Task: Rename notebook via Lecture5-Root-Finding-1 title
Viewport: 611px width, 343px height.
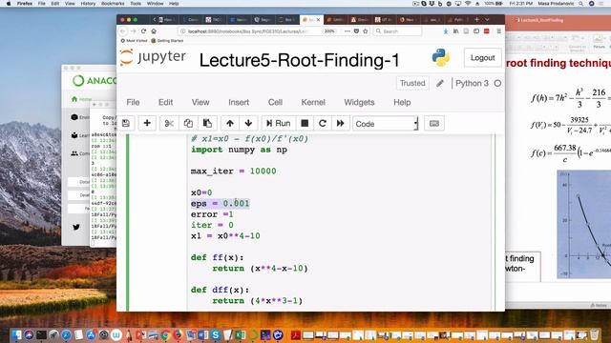Action: pos(299,60)
